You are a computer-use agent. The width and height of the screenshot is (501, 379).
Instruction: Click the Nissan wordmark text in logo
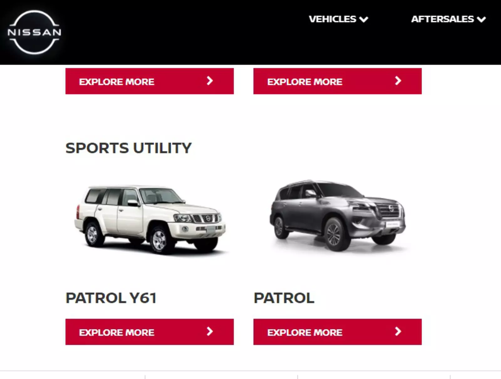coord(34,32)
